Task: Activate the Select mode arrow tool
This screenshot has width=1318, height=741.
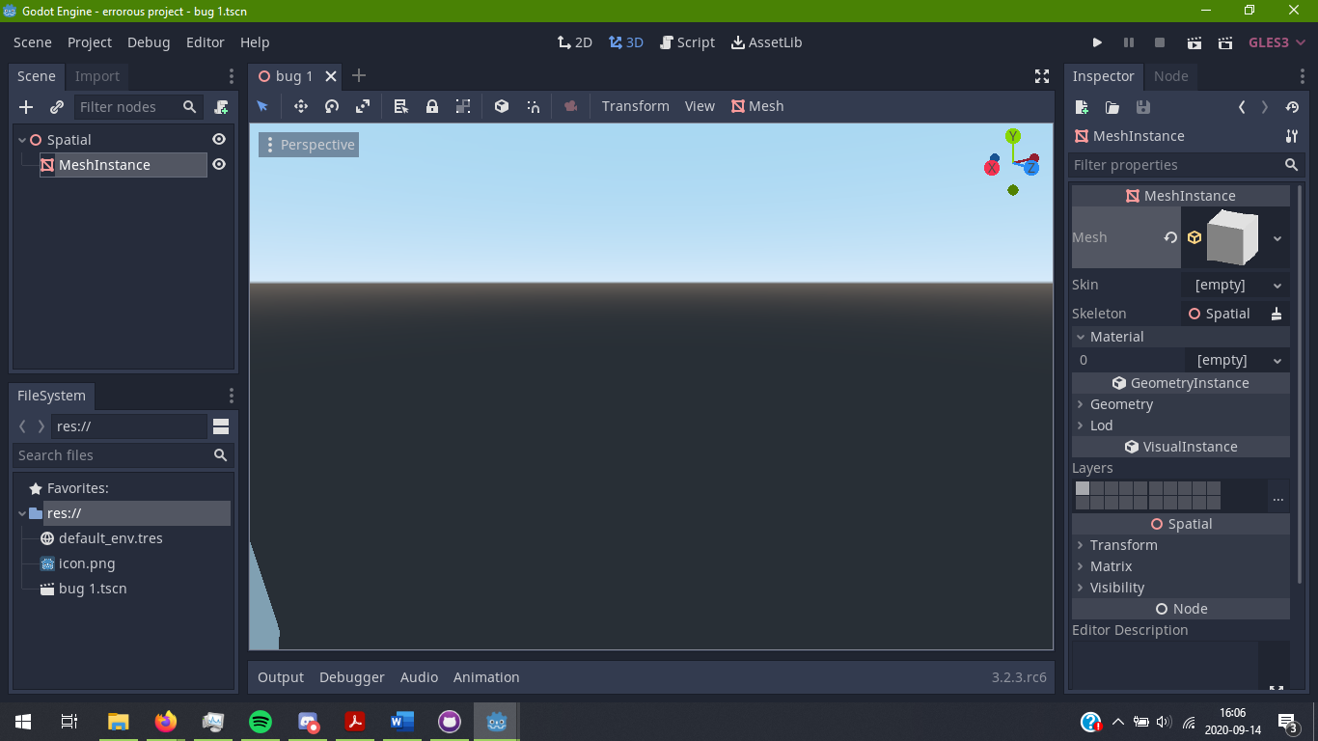Action: 262,106
